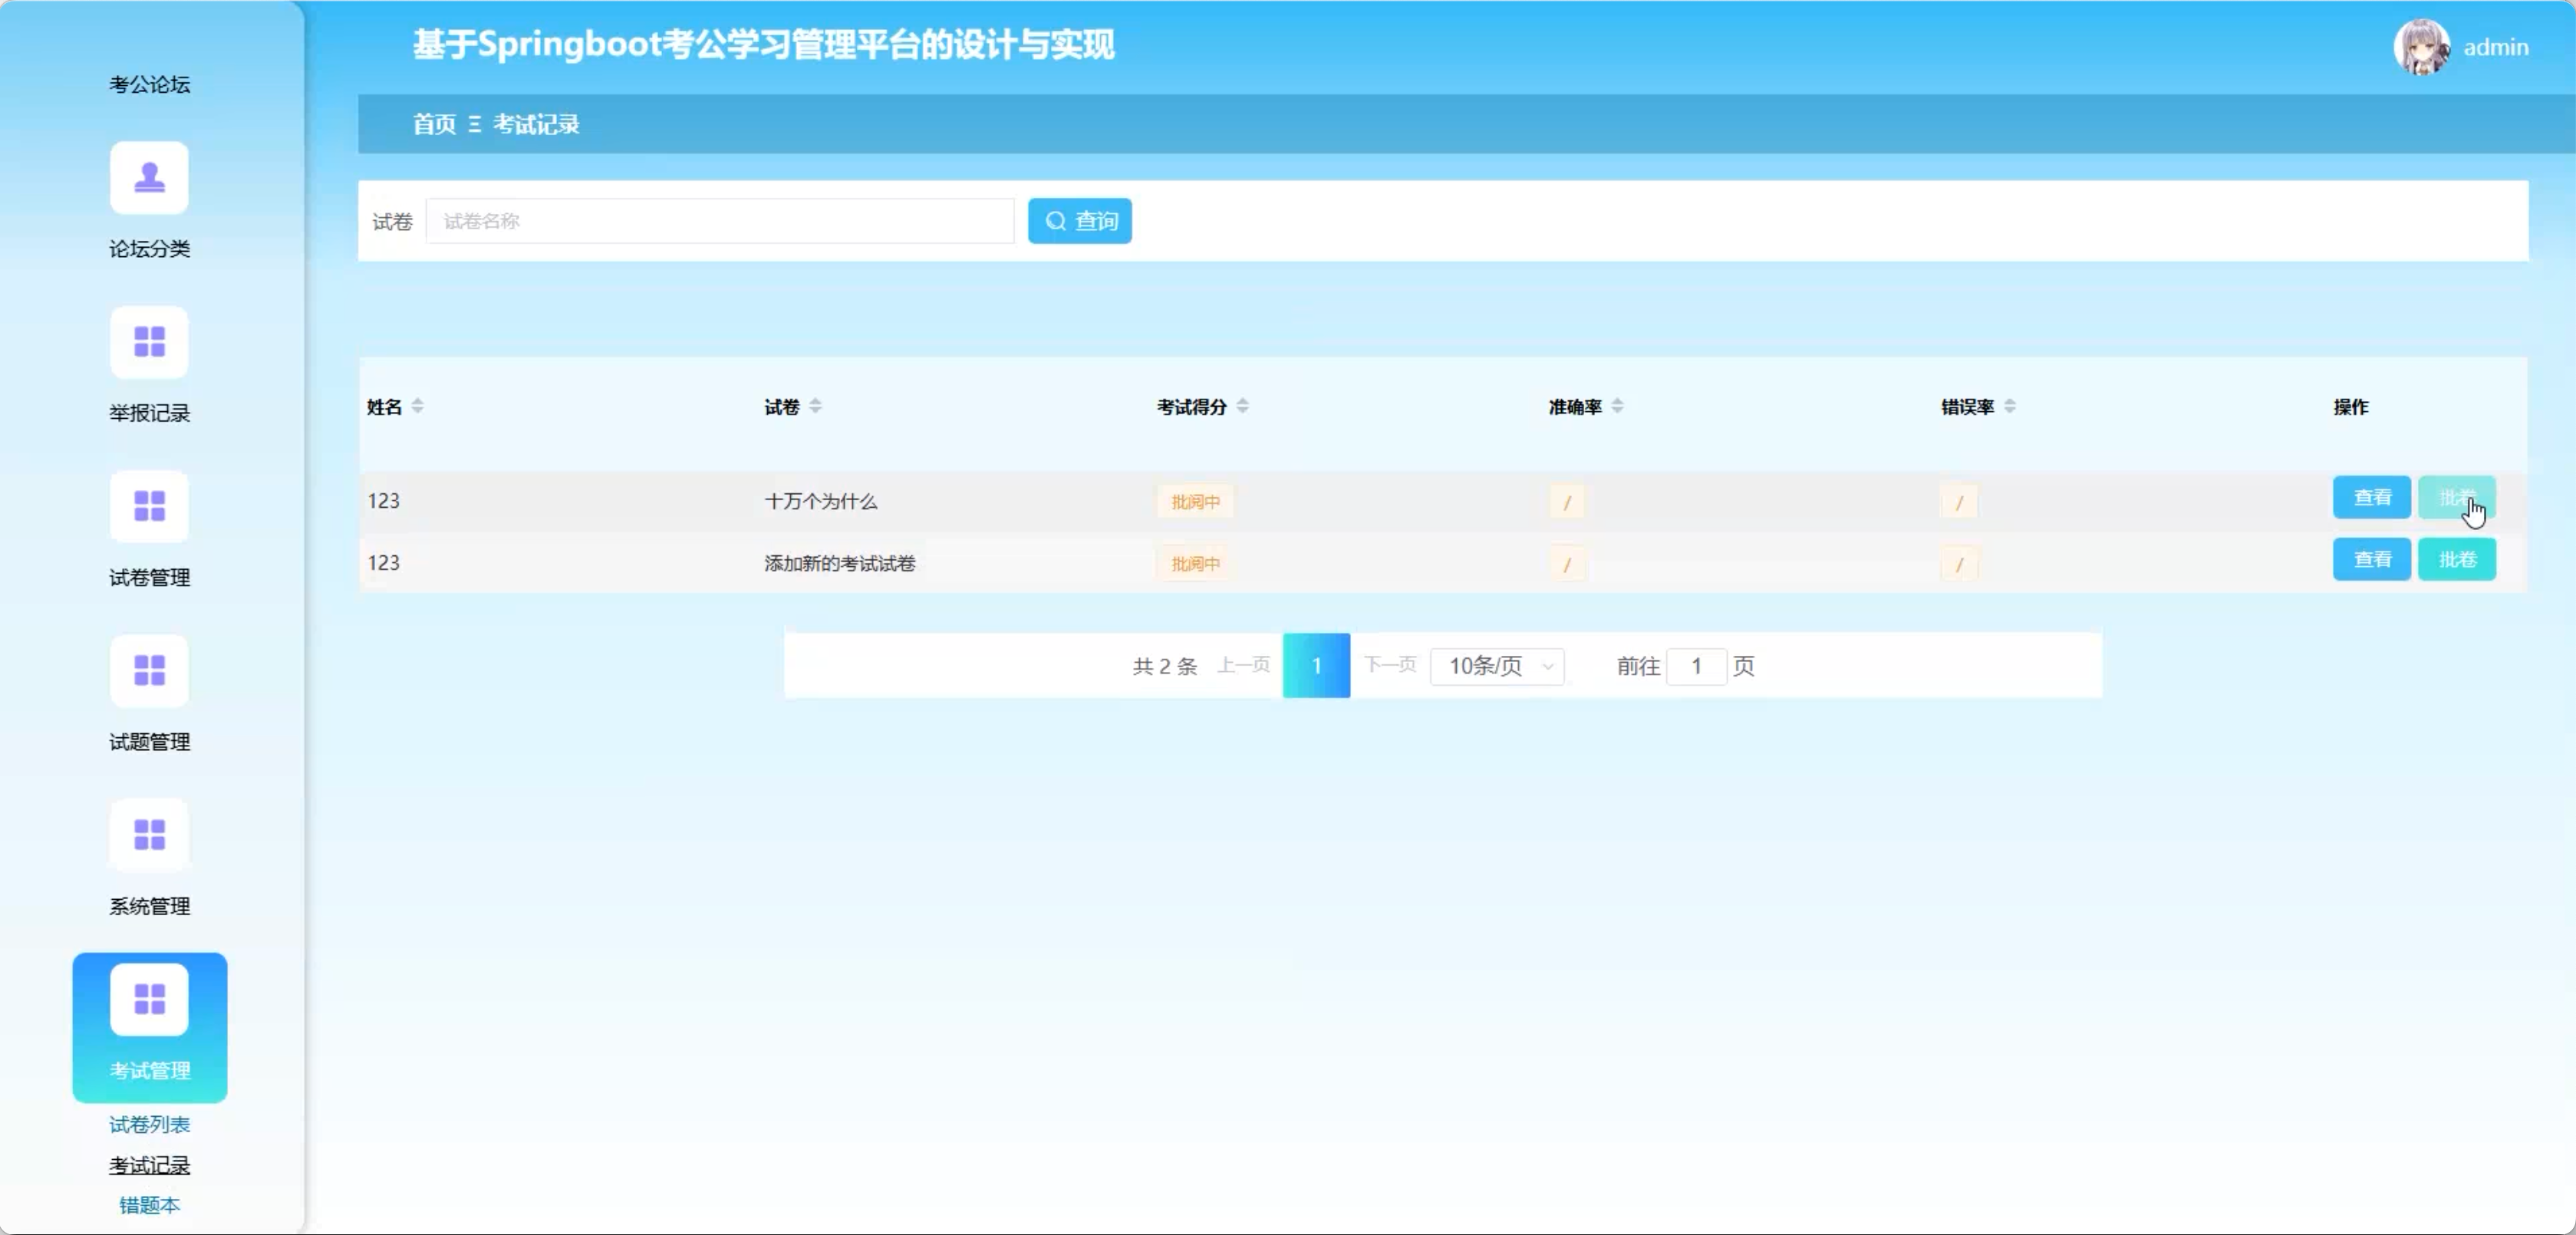Click the 查询 search button
Viewport: 2576px width, 1235px height.
[x=1079, y=221]
